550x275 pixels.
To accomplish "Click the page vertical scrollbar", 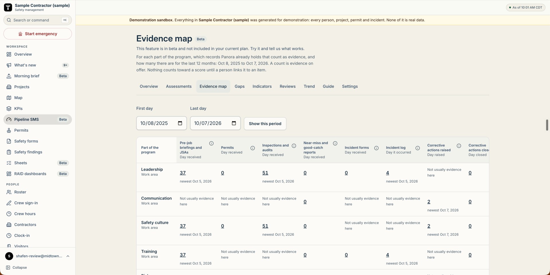I will tap(547, 125).
